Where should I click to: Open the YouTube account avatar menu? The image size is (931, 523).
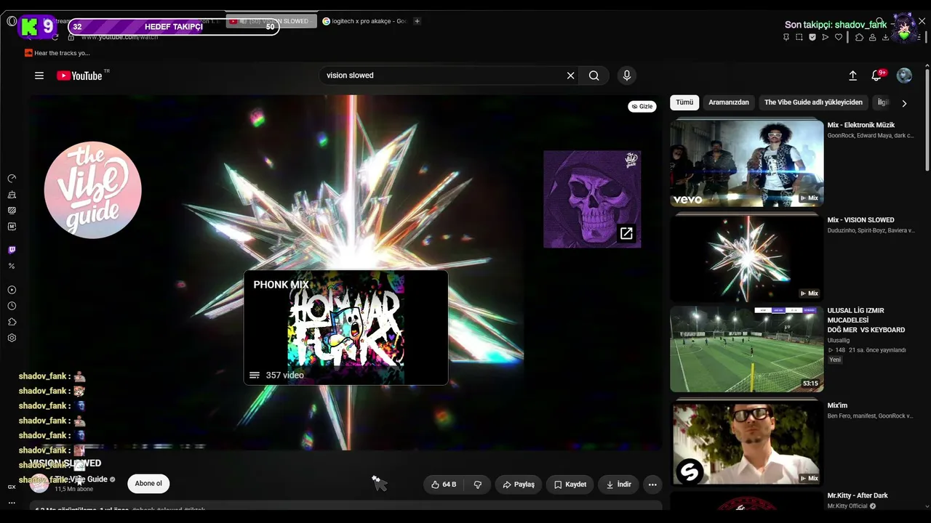pyautogui.click(x=904, y=76)
